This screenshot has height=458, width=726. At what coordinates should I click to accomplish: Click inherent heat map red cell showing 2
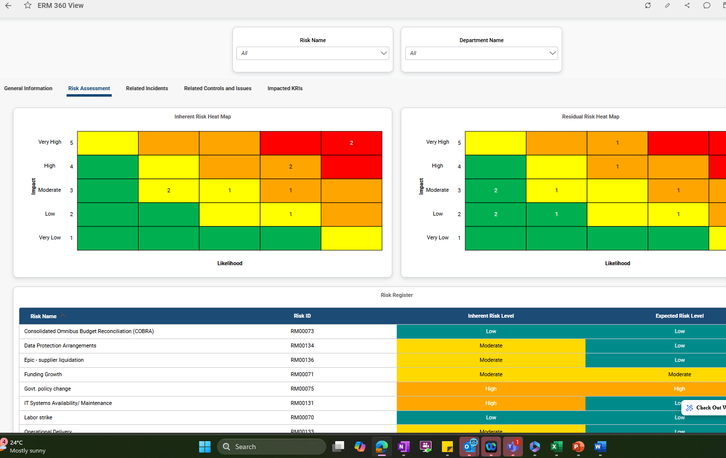click(x=352, y=143)
